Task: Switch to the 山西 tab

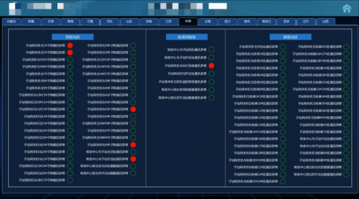Action: pyautogui.click(x=325, y=21)
